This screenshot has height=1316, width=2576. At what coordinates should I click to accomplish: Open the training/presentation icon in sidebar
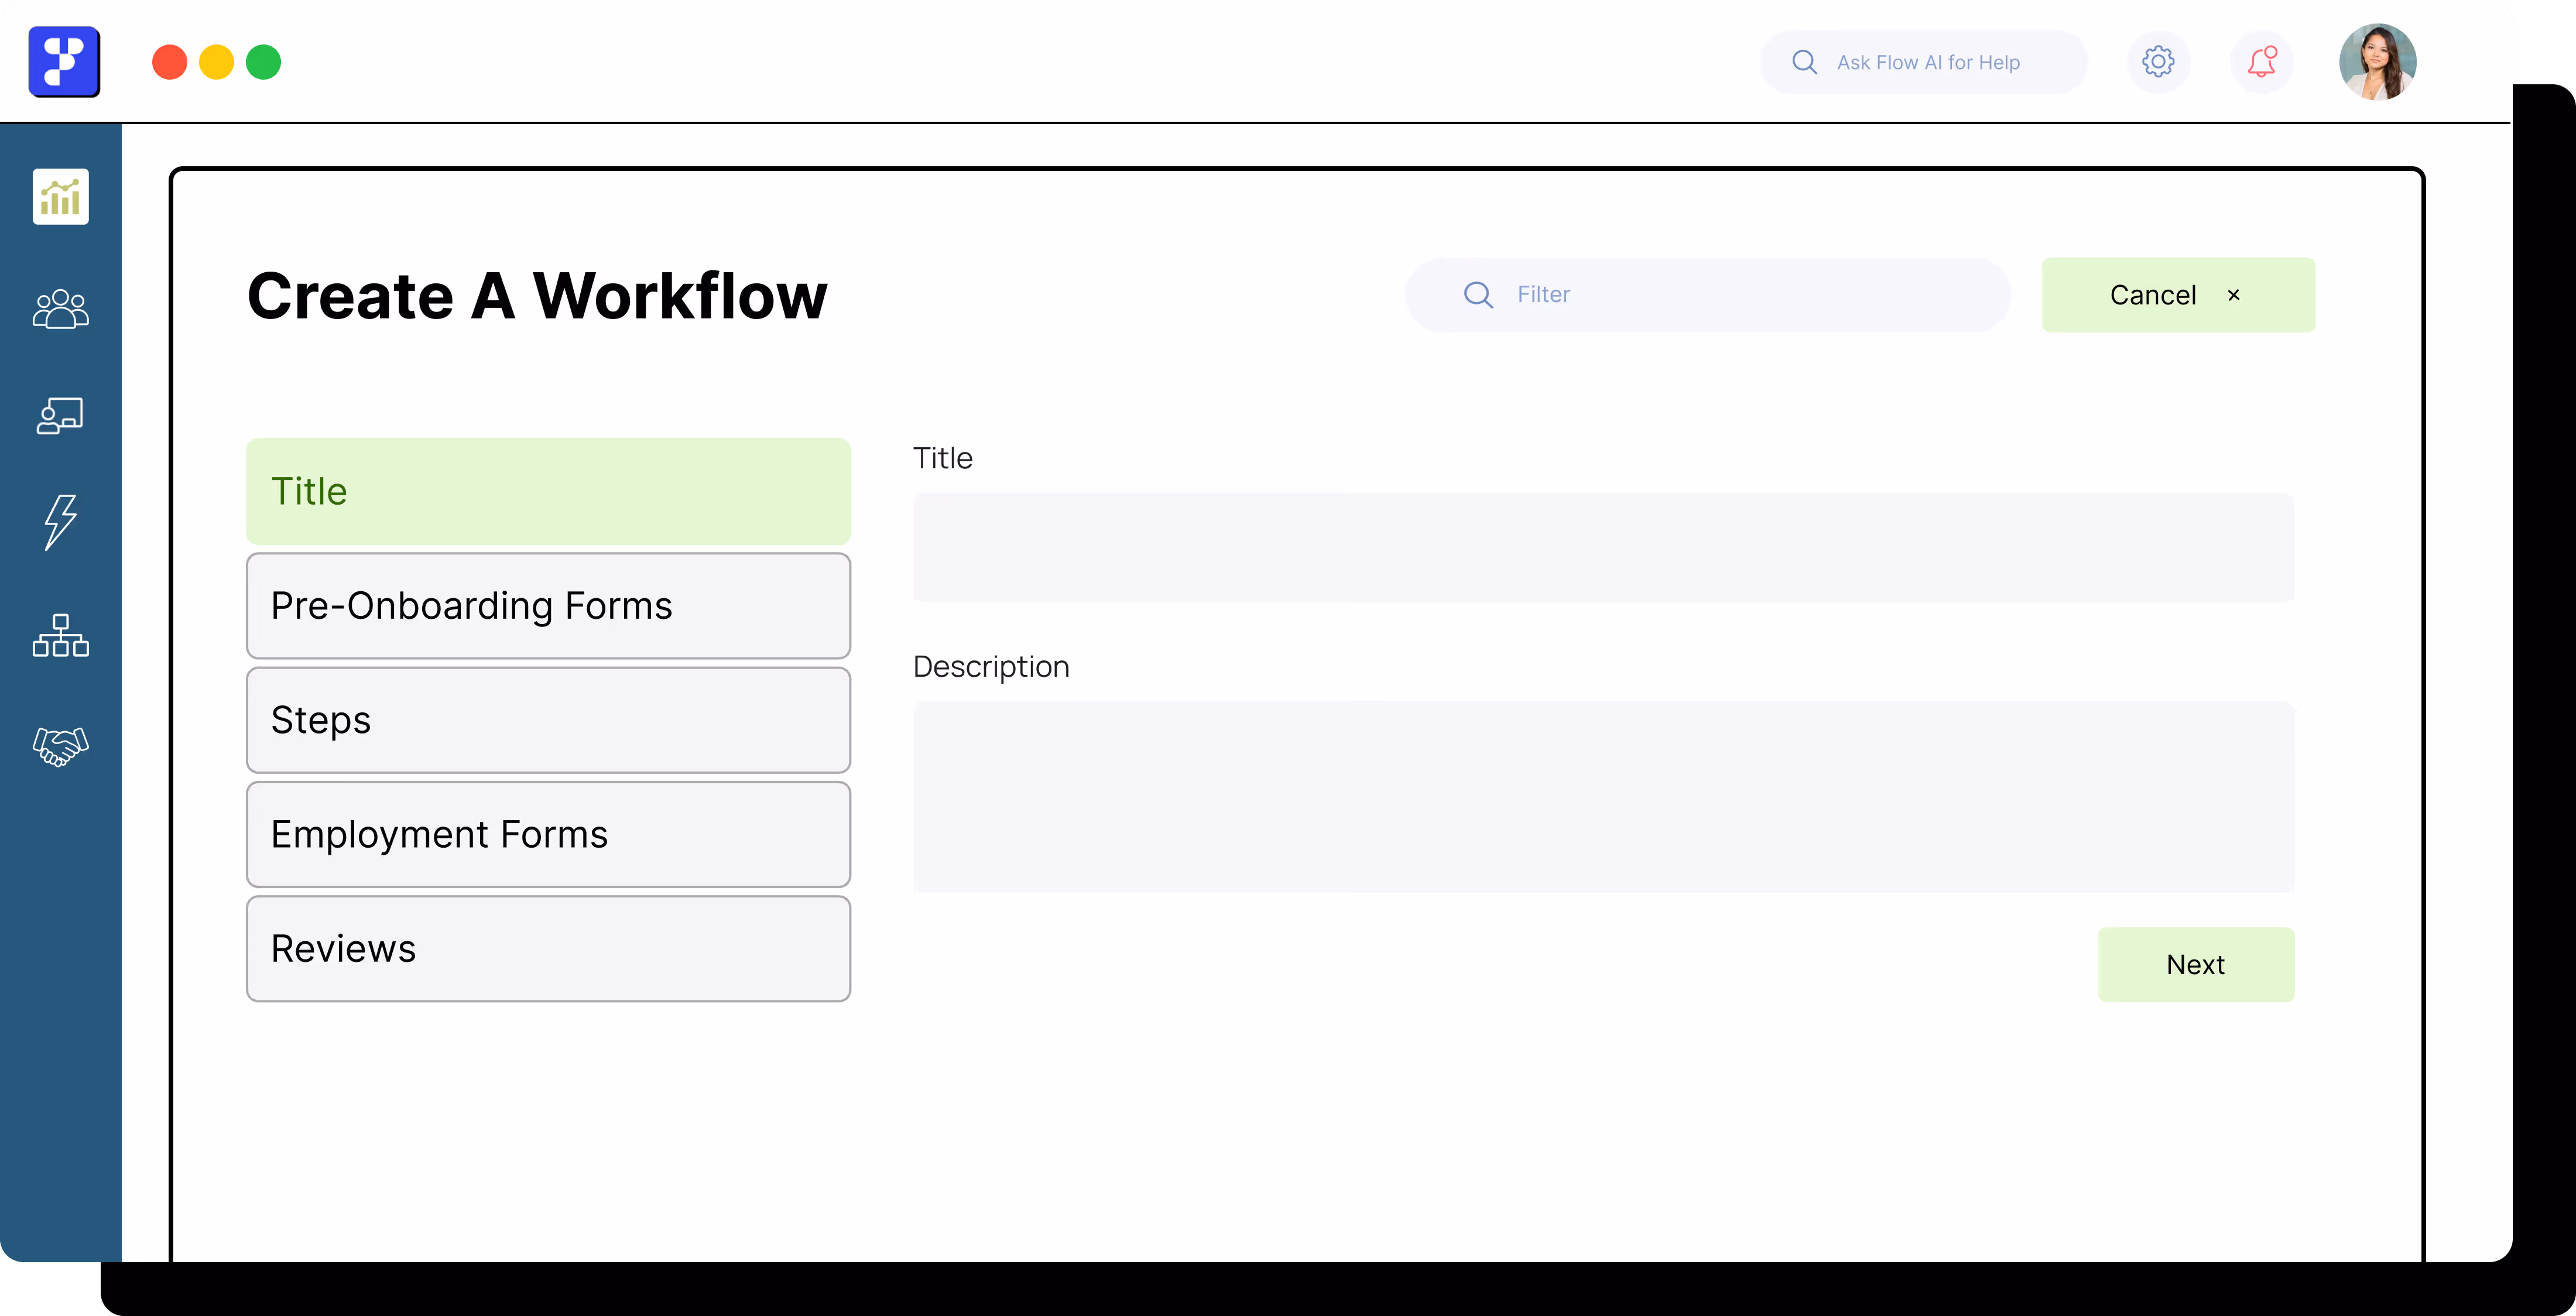tap(60, 417)
